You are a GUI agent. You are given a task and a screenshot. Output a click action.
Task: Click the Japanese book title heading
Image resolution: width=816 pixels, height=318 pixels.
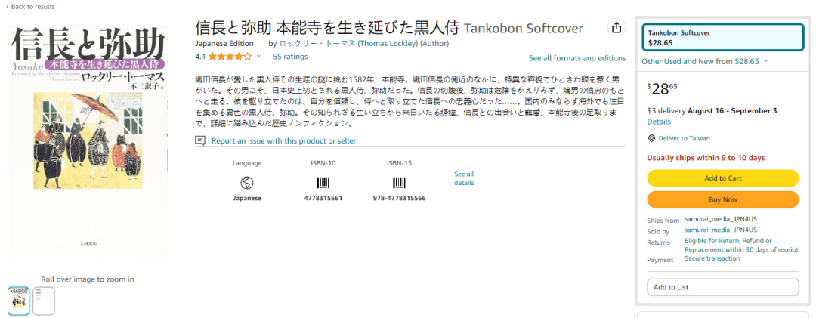(327, 28)
